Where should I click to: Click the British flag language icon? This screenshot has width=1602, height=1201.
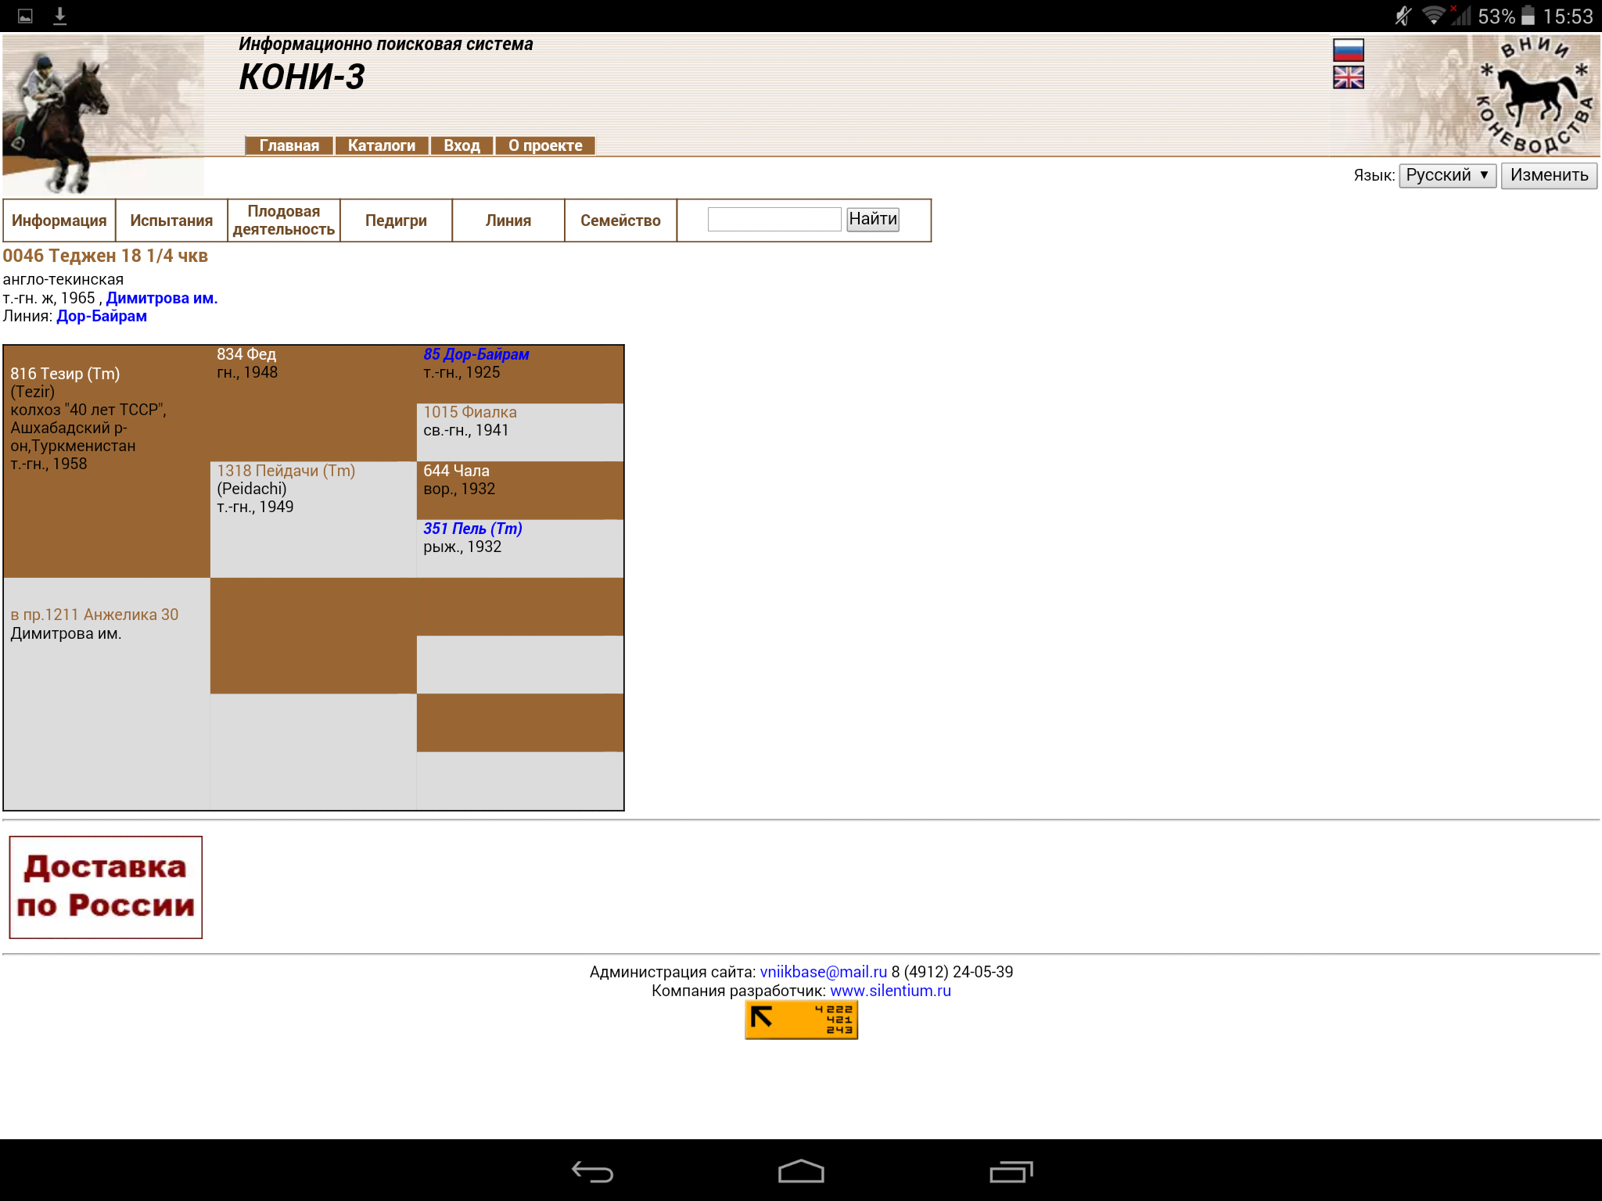pyautogui.click(x=1348, y=77)
